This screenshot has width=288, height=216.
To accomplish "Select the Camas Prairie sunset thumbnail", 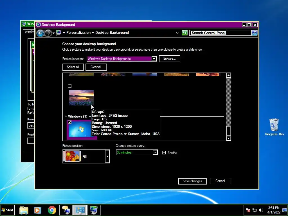I will (81, 98).
